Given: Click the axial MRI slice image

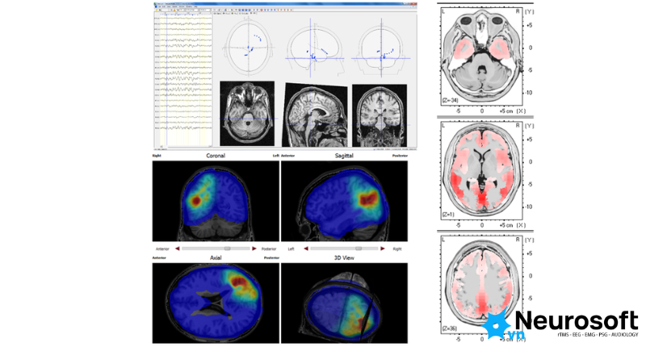Looking at the screenshot, I should coord(247,114).
